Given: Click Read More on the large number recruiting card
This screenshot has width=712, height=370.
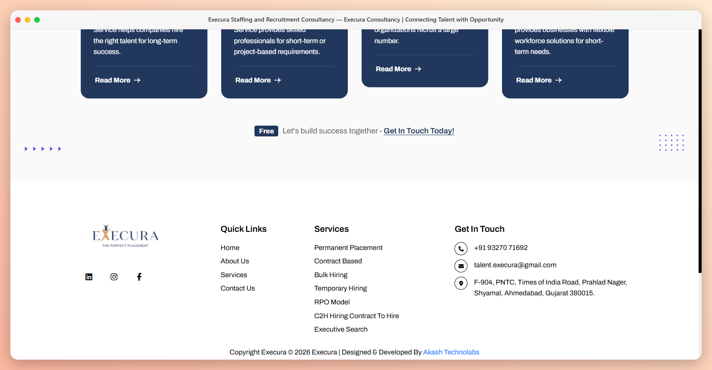Looking at the screenshot, I should [x=399, y=69].
